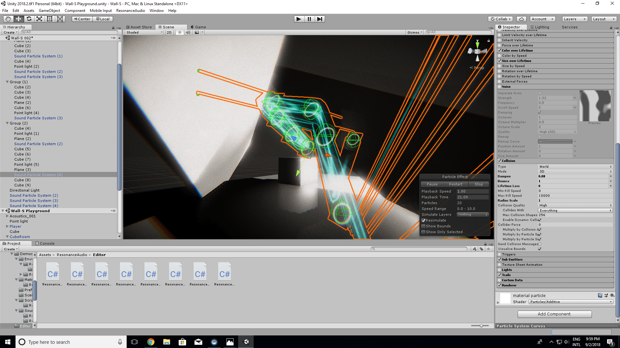This screenshot has width=620, height=348.
Task: Select the Hand tool in toolbar
Action: [x=8, y=19]
